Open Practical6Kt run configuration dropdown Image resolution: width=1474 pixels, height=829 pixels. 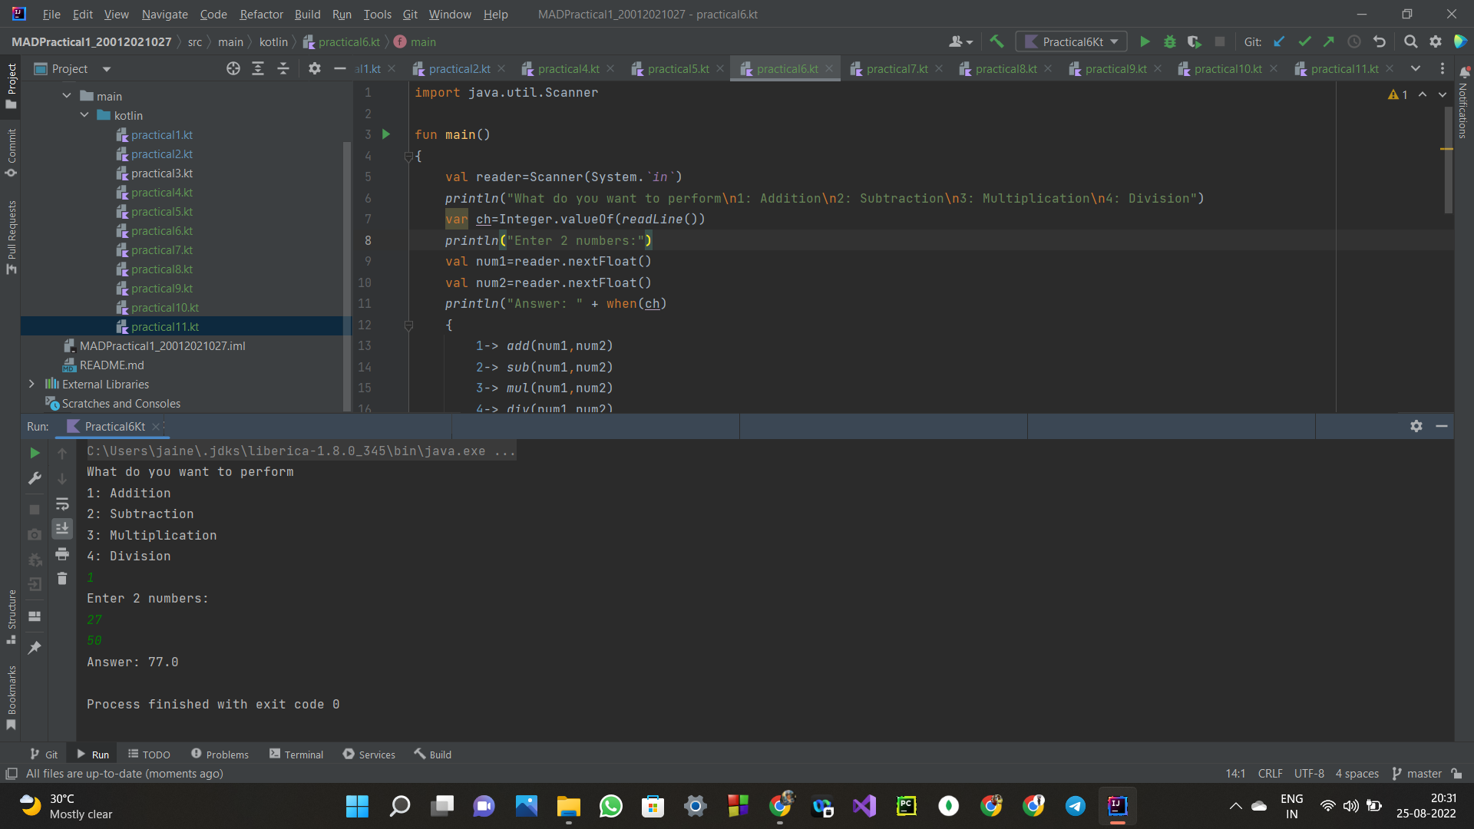pyautogui.click(x=1072, y=41)
